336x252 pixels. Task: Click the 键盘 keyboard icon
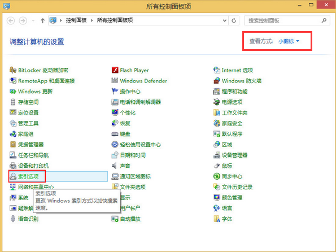(115, 134)
